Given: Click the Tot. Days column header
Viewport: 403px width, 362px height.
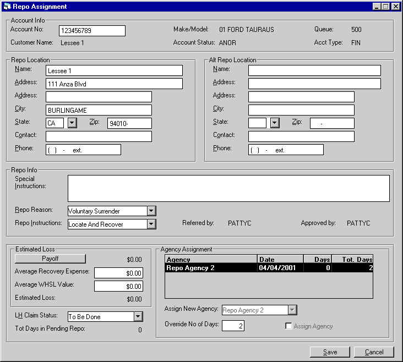Looking at the screenshot, I should [x=352, y=259].
